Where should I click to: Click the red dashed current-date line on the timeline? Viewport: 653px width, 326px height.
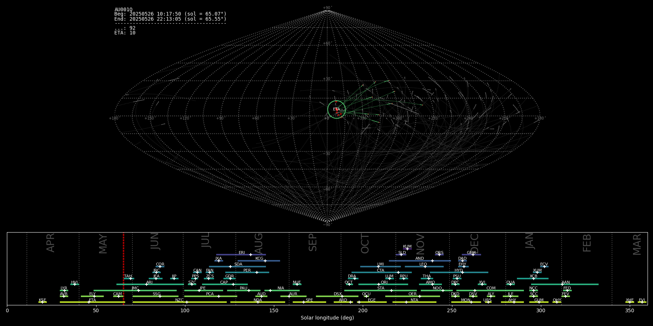(123, 268)
